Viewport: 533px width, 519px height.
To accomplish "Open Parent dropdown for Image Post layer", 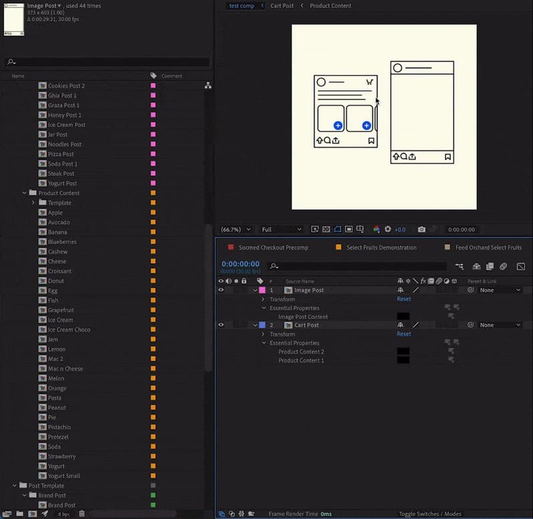I will pos(500,290).
